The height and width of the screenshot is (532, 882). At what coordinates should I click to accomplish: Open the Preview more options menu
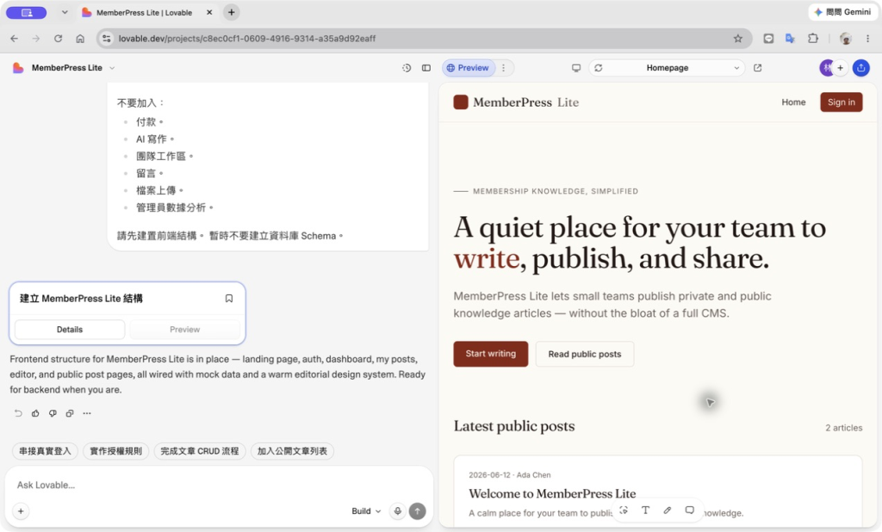[503, 68]
